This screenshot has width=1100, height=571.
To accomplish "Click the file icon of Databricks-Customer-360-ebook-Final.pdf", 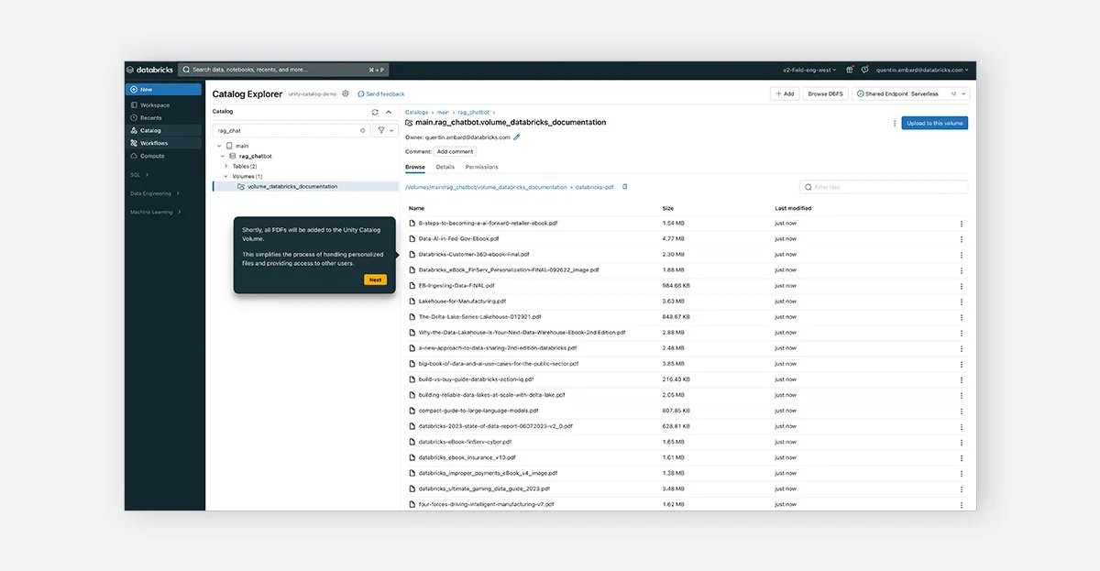I will [x=412, y=255].
